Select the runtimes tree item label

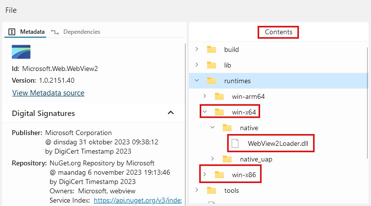[x=238, y=81]
